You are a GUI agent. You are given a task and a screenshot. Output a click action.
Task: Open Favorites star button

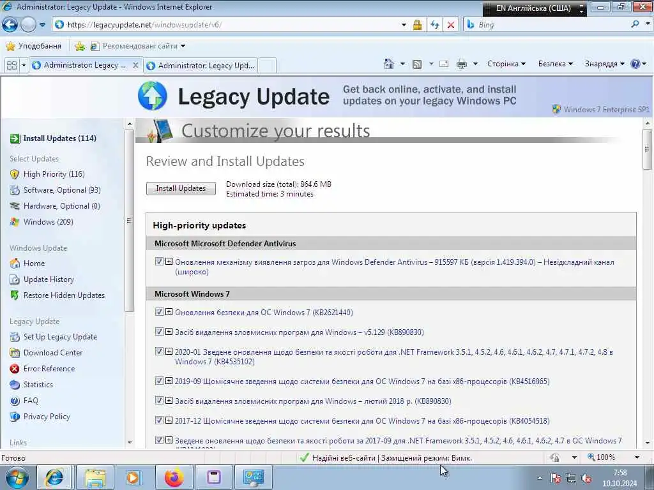tap(35, 46)
